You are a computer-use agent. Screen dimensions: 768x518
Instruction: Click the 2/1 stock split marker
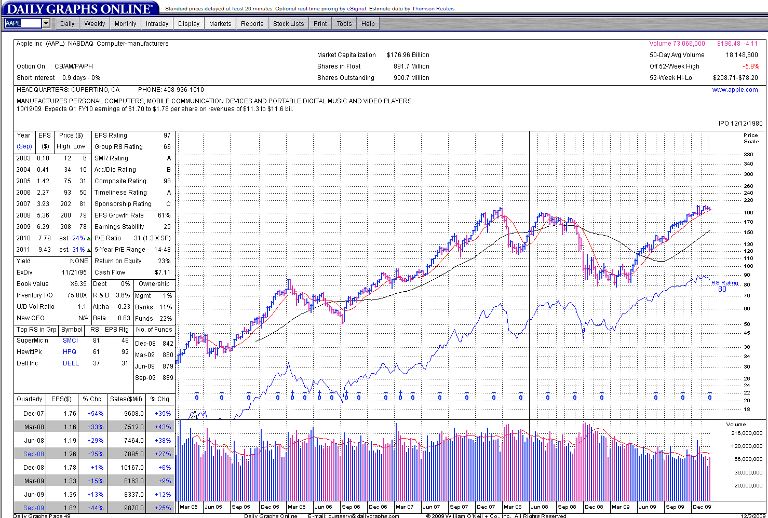tap(193, 415)
